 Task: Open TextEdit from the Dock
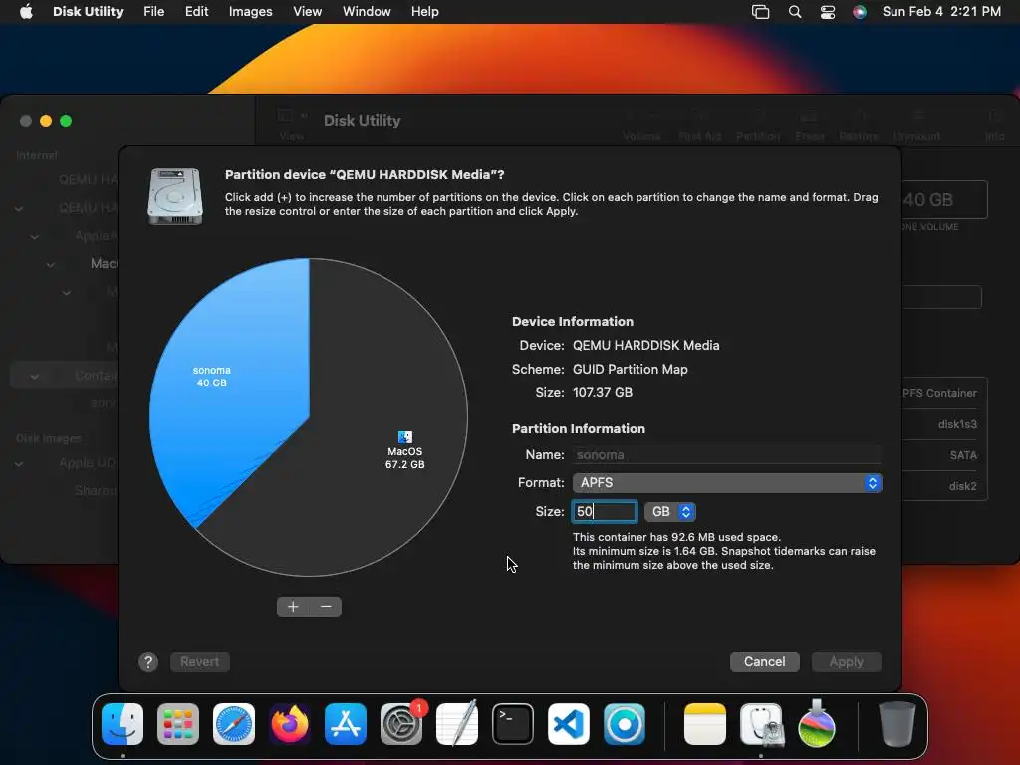pos(457,724)
